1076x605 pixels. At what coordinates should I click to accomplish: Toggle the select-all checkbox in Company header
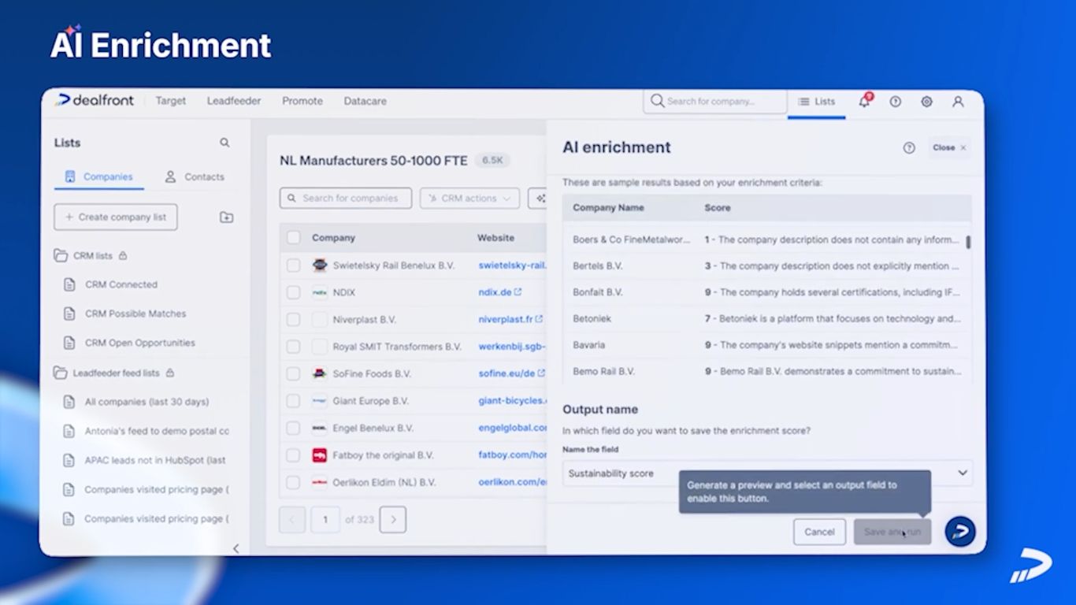[x=294, y=238]
